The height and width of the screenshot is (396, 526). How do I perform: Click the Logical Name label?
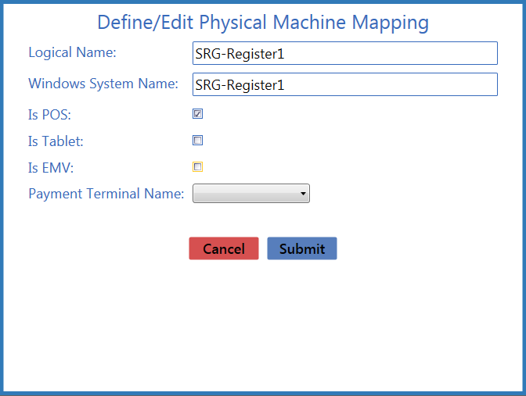72,52
